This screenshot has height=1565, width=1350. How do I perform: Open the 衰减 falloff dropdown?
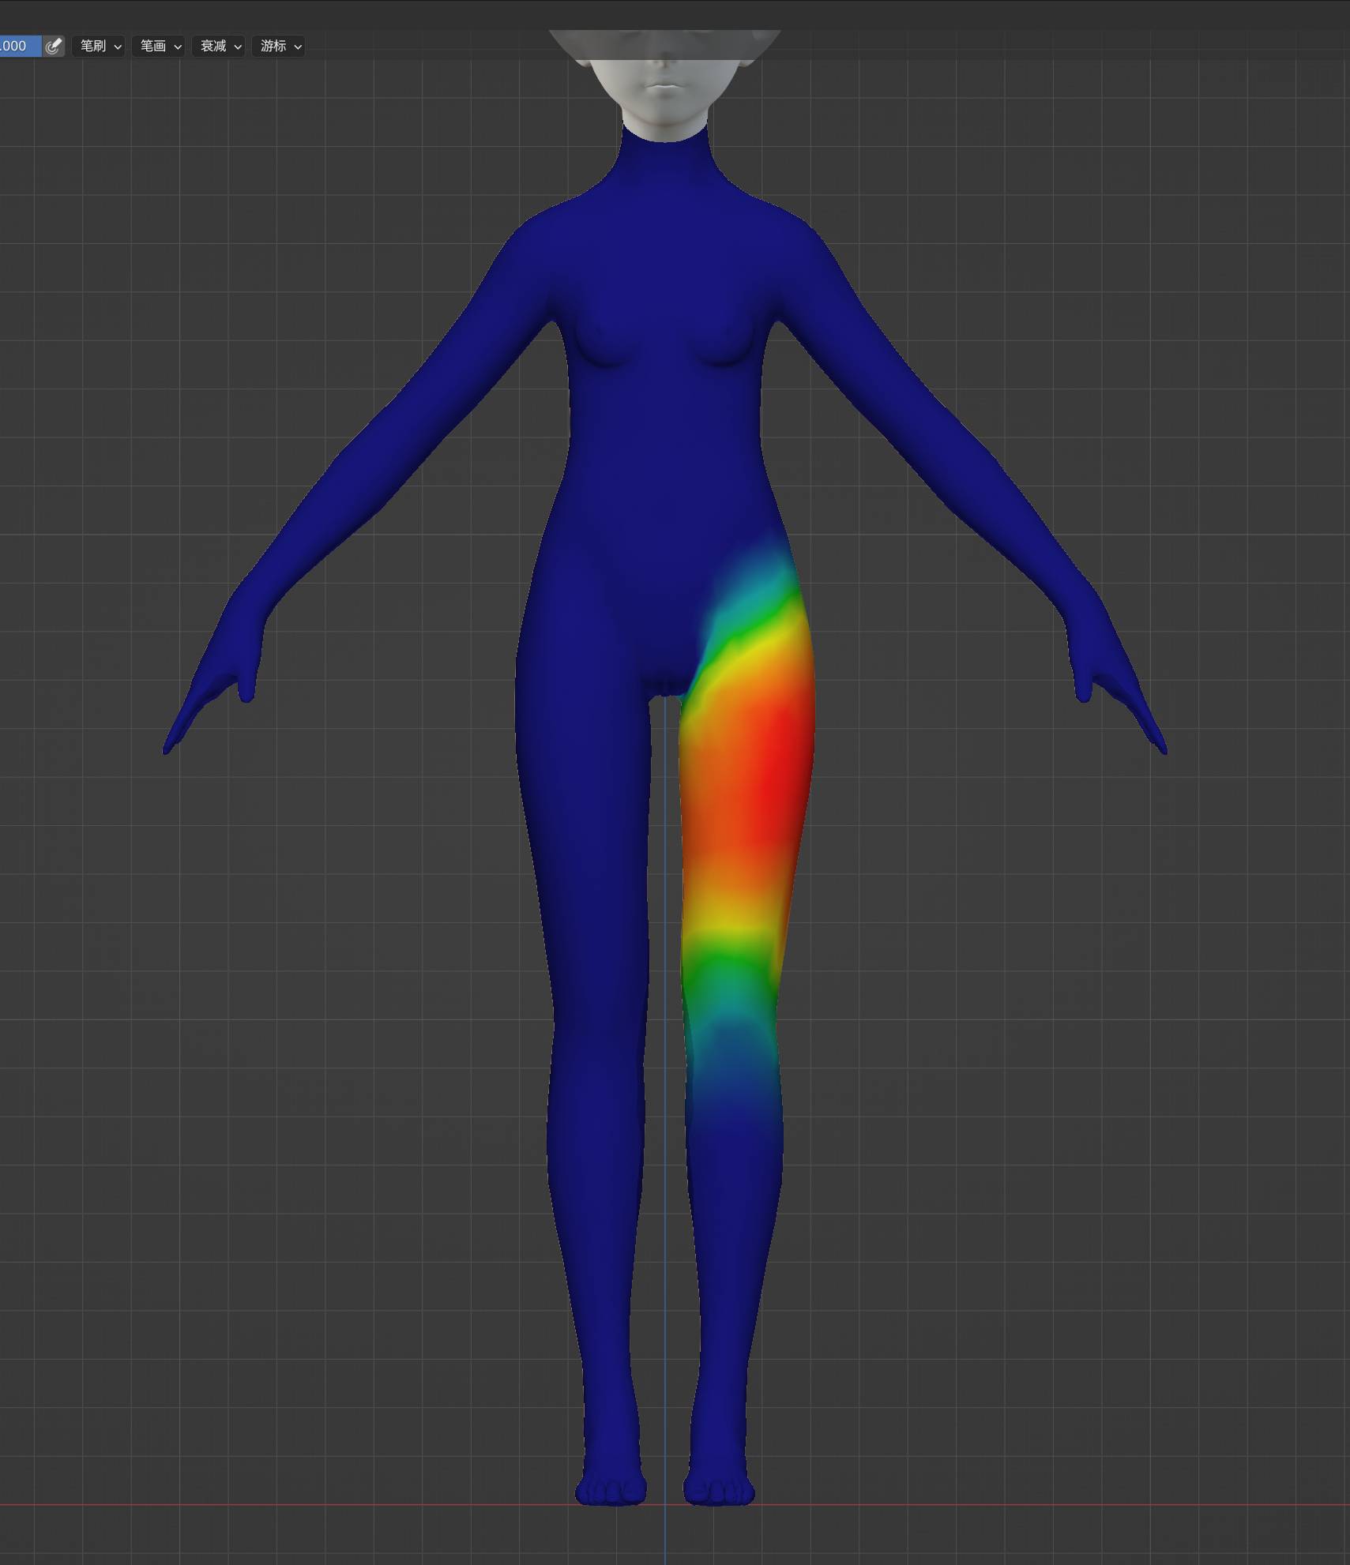click(x=220, y=47)
